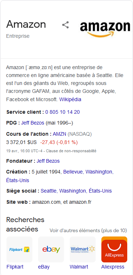133x275 pixels.
Task: Open the Flipkart text link
Action: [15, 267]
